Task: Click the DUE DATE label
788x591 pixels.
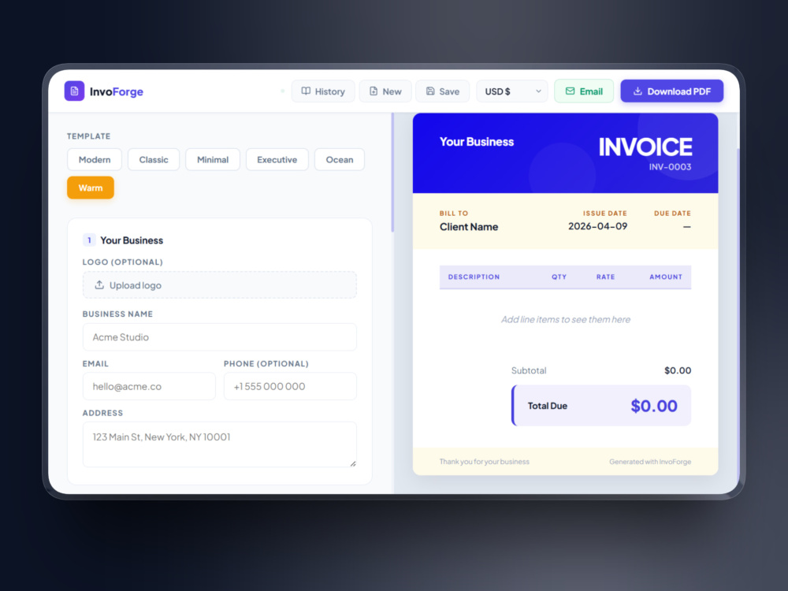Action: (x=672, y=213)
